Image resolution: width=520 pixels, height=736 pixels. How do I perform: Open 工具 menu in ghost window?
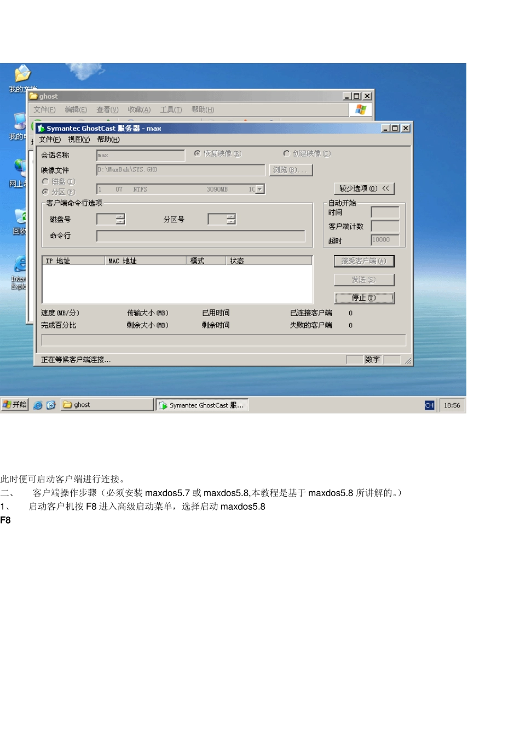tap(171, 110)
